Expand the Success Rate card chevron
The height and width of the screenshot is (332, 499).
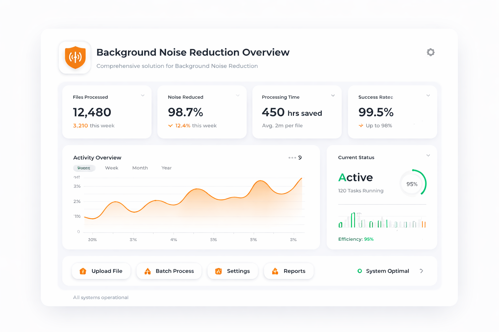[428, 96]
